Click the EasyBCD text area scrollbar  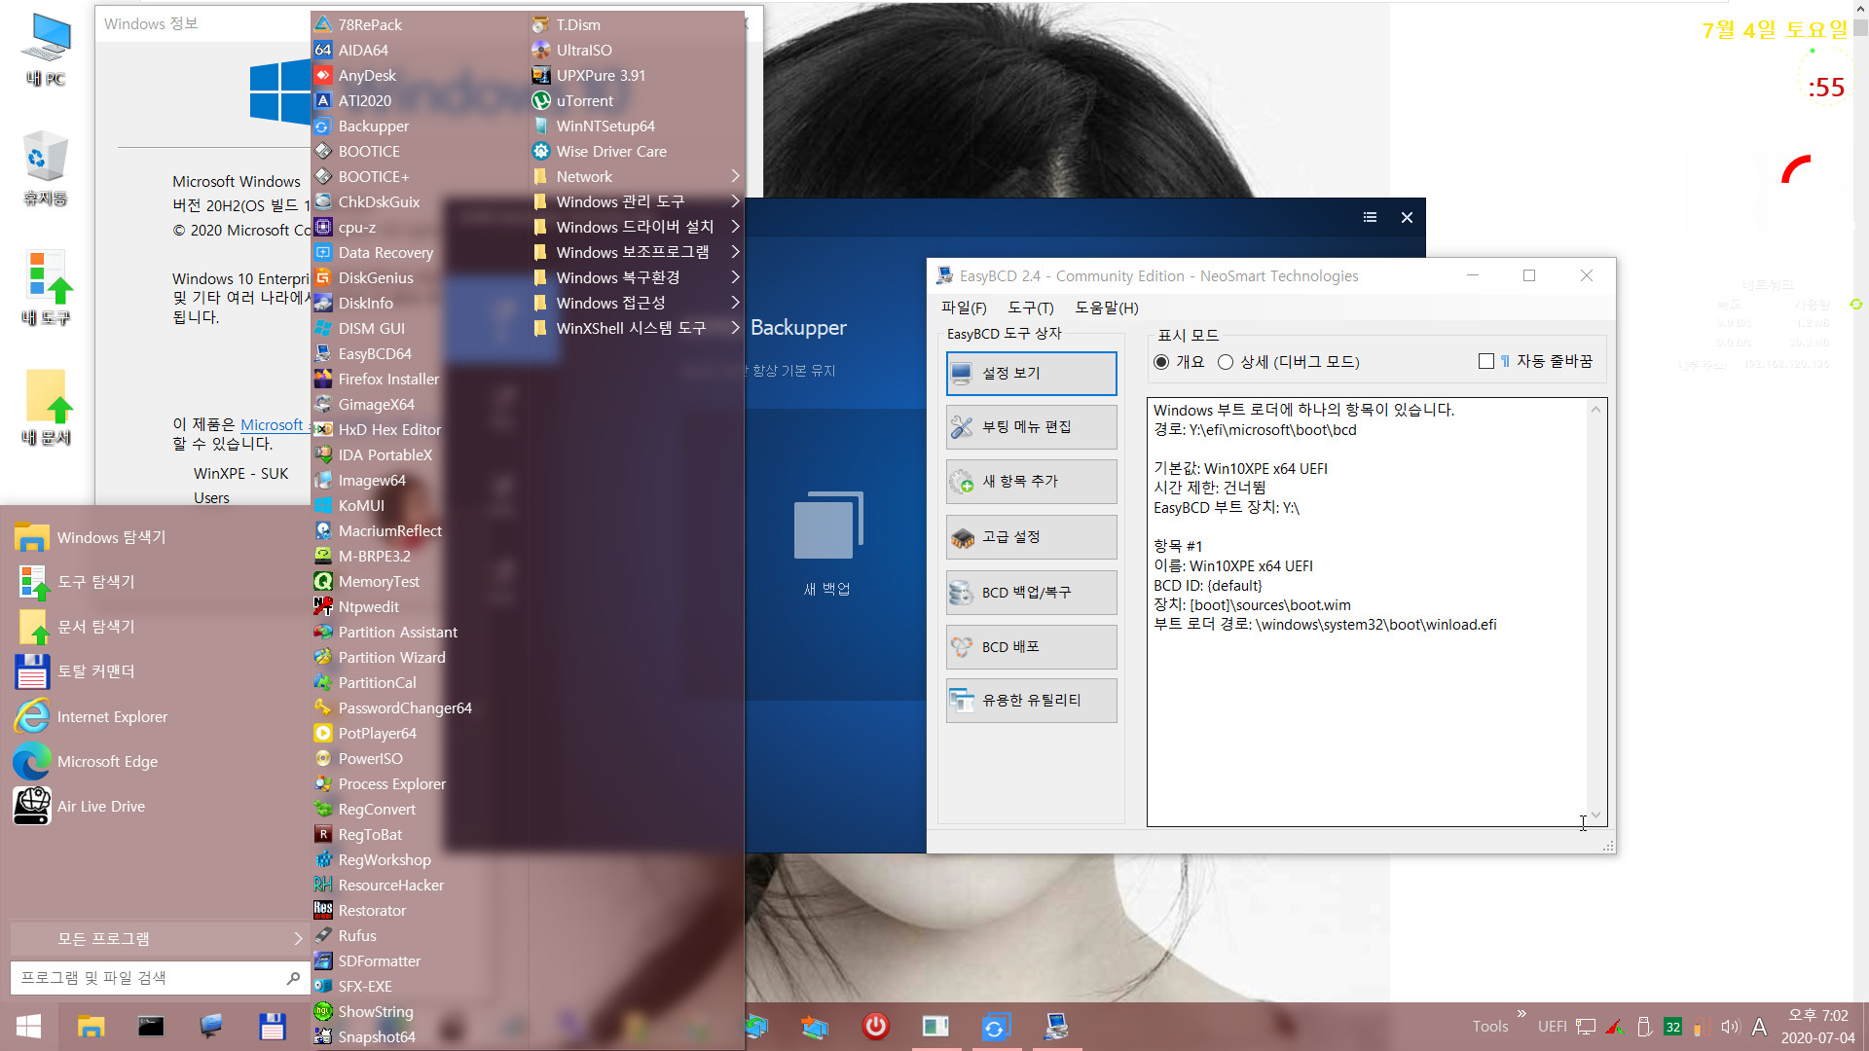click(x=1595, y=612)
